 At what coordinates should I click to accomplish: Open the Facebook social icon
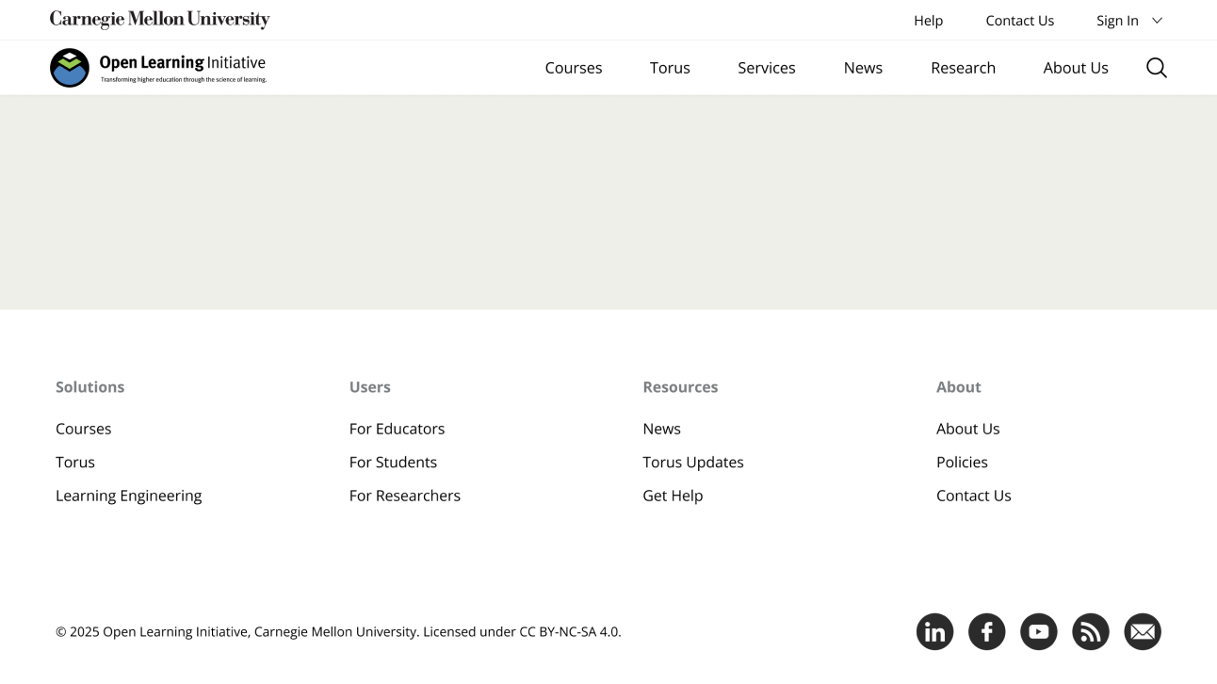coord(987,632)
